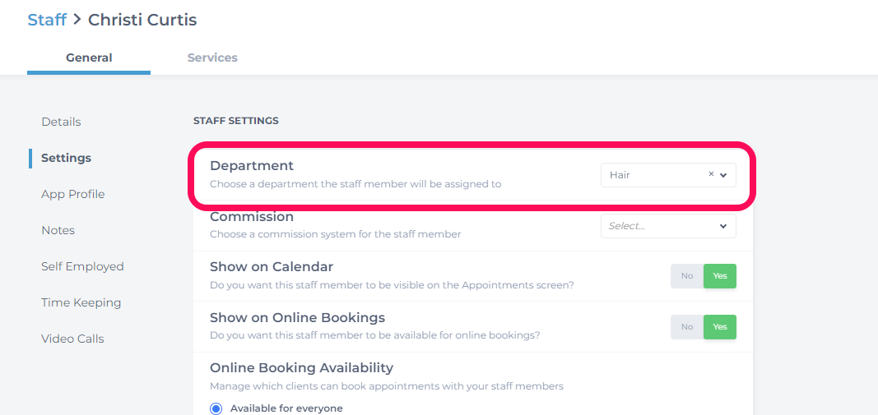Click the Hair department field
The height and width of the screenshot is (415, 878).
point(668,175)
